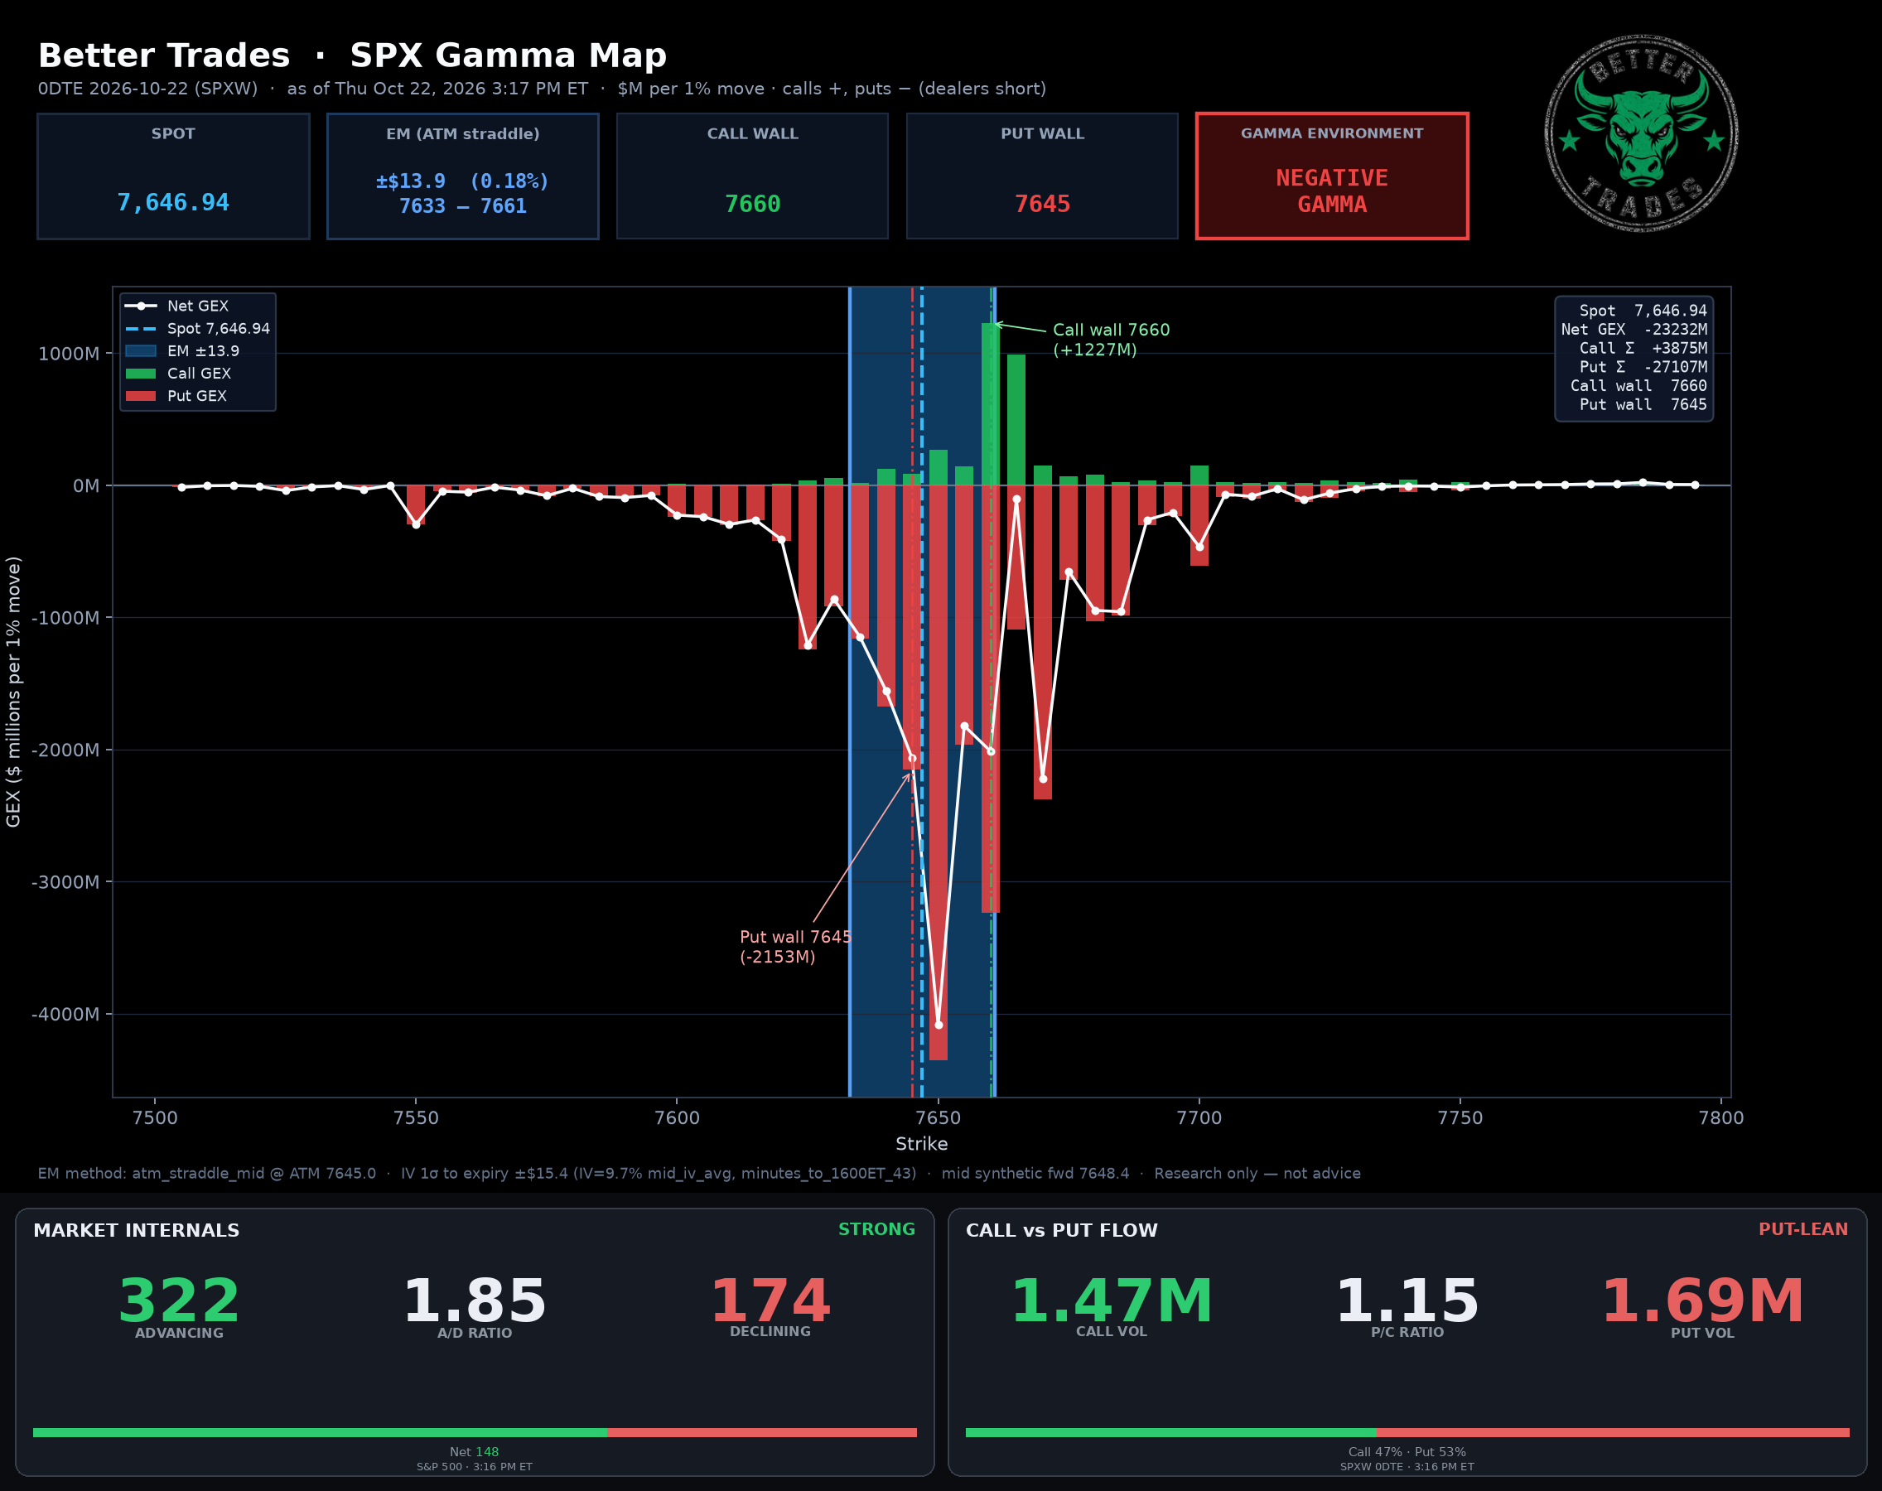Click the CALL vs PUT FLOW panel title
Image resolution: width=1882 pixels, height=1491 pixels.
[x=1061, y=1230]
